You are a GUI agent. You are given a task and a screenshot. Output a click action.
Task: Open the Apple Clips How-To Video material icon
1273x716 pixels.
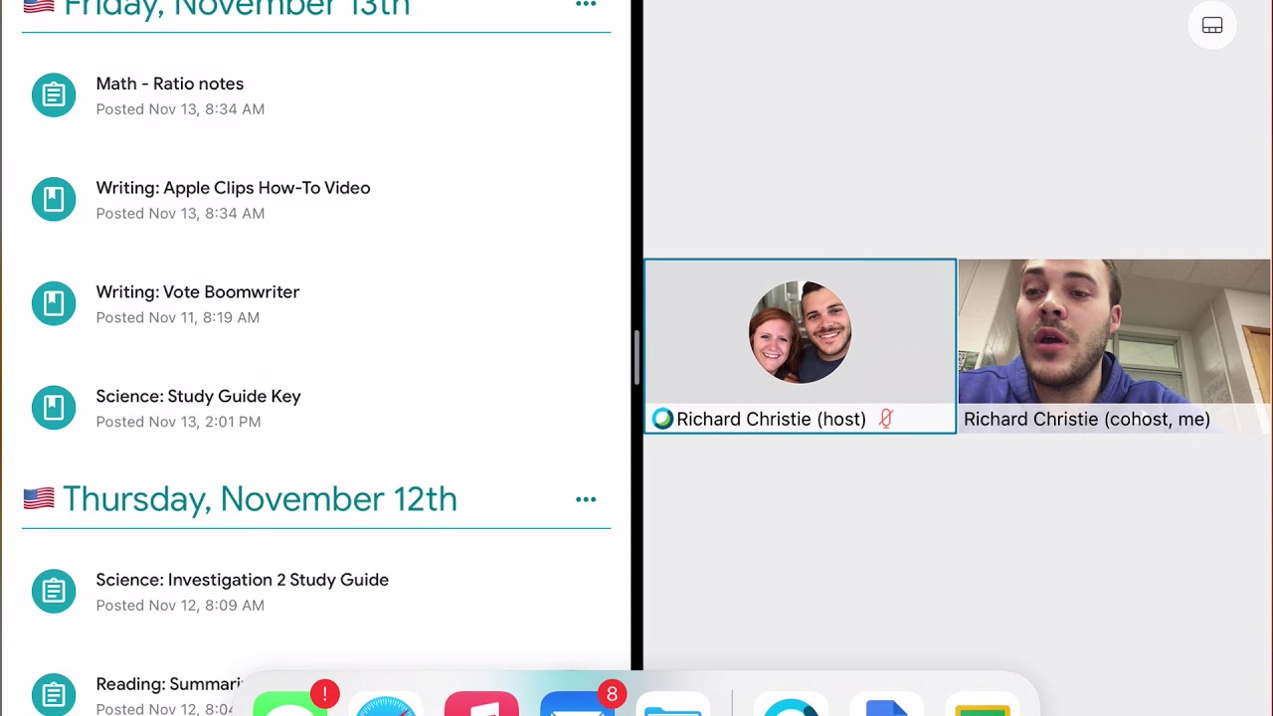[54, 200]
